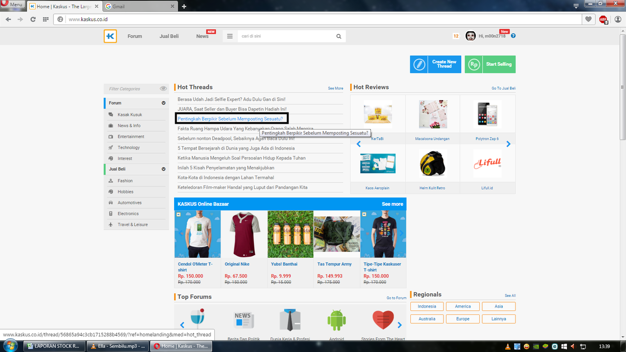
Task: Open the VLC cone icon in system tray
Action: pyautogui.click(x=508, y=346)
